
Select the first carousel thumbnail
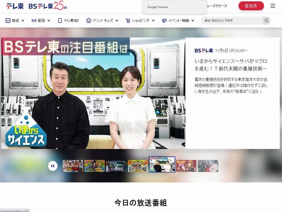73,166
